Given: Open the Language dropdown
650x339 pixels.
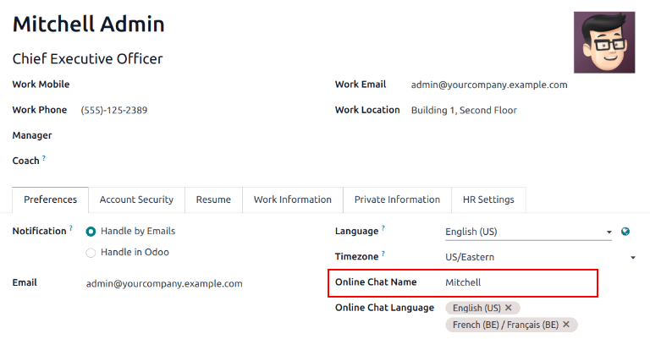Looking at the screenshot, I should point(527,232).
